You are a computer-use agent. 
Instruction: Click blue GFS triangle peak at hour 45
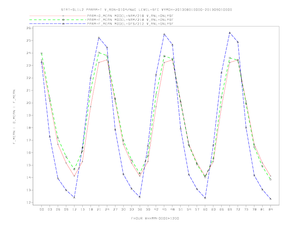(164, 34)
